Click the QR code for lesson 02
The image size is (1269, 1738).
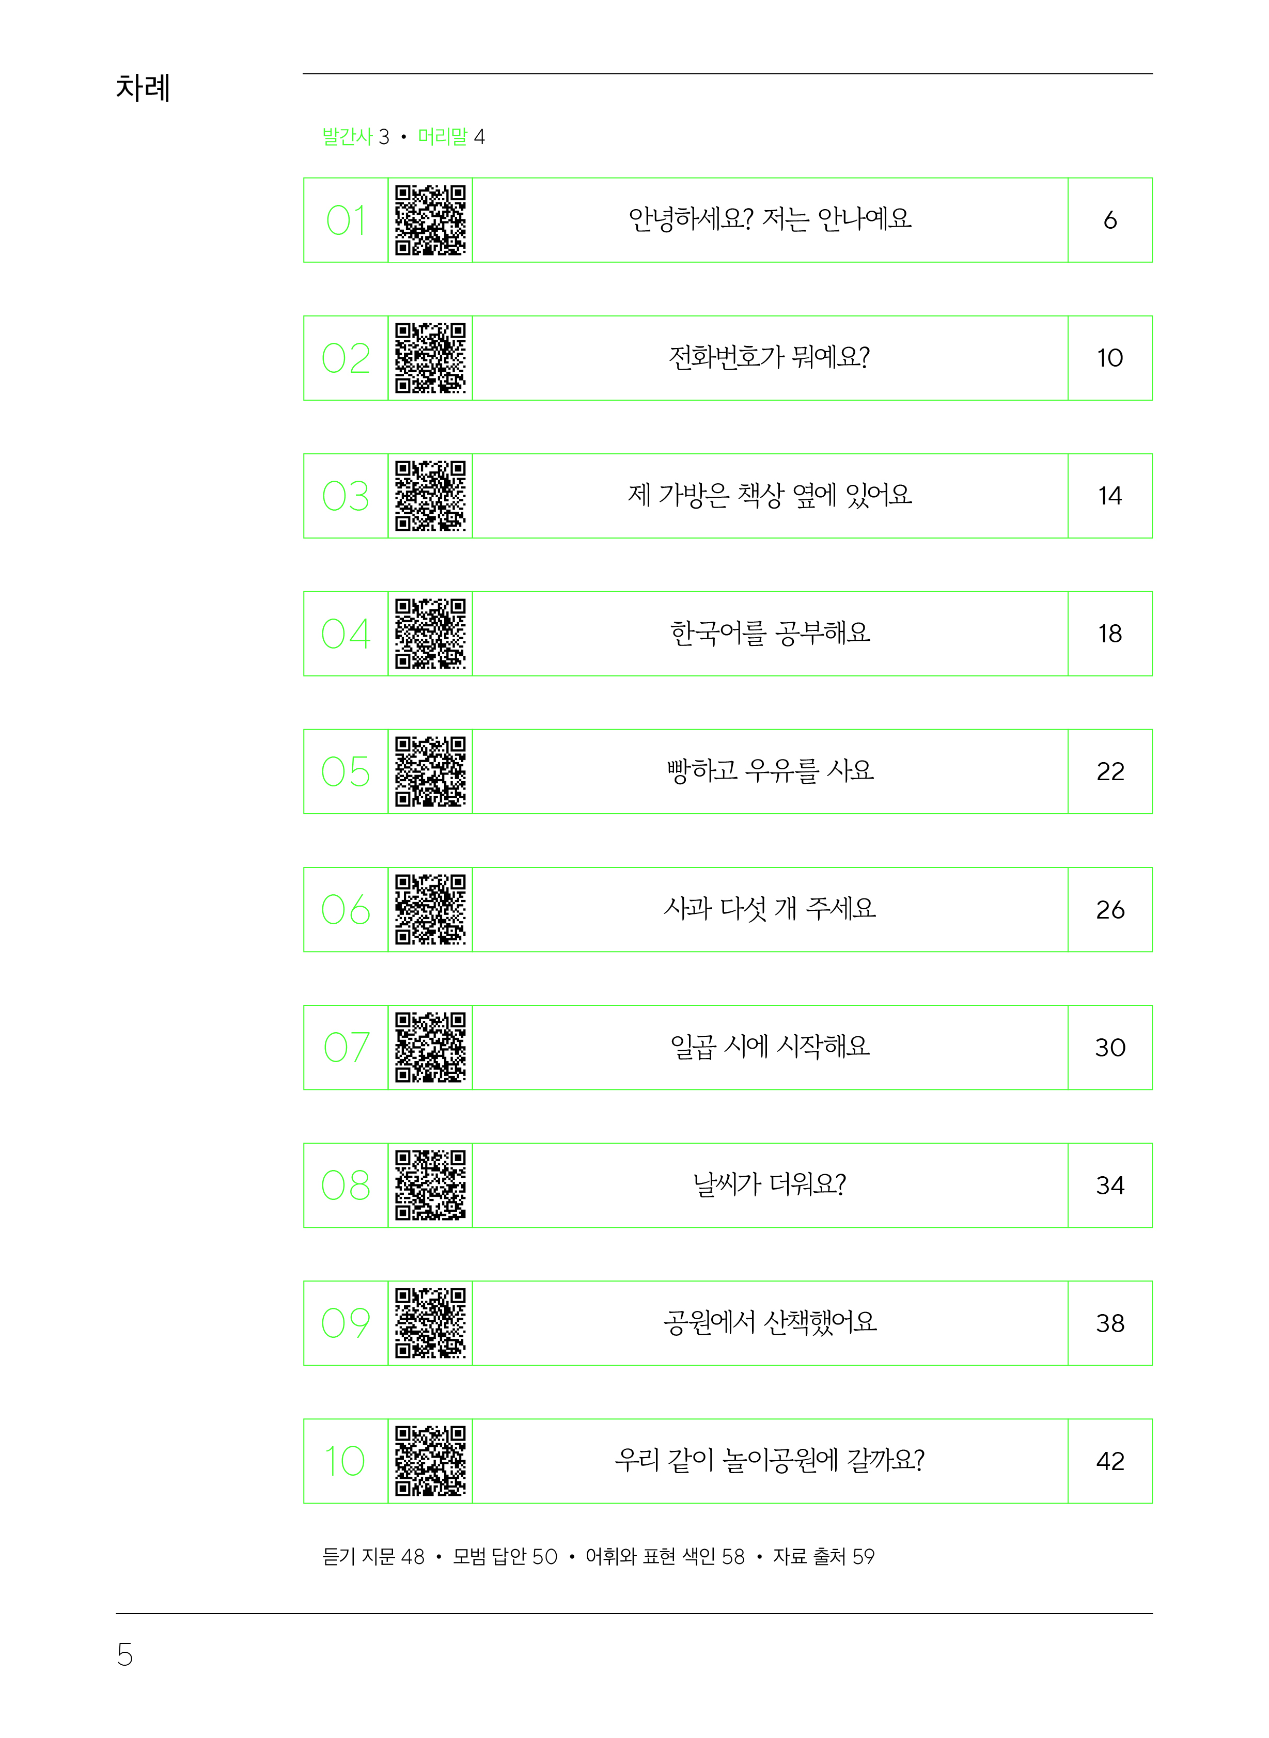[430, 358]
